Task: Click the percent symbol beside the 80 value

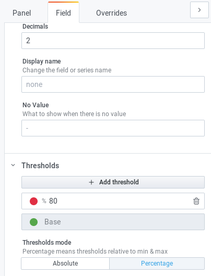Action: [44, 201]
